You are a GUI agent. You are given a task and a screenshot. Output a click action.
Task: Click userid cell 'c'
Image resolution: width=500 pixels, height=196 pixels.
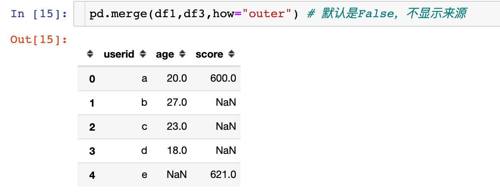click(144, 127)
